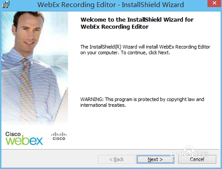Image resolution: width=222 pixels, height=169 pixels.
Task: Cancel the WebEx Recording Editor installation
Action: [x=197, y=159]
